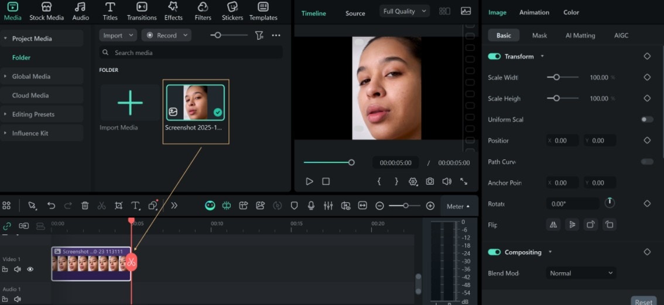Image resolution: width=664 pixels, height=305 pixels.
Task: Click the Scale Width slider
Action: tap(562, 77)
